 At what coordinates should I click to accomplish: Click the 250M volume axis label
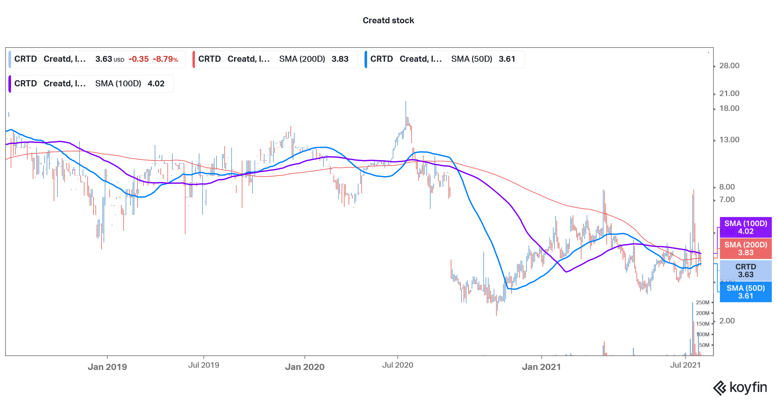pyautogui.click(x=703, y=302)
